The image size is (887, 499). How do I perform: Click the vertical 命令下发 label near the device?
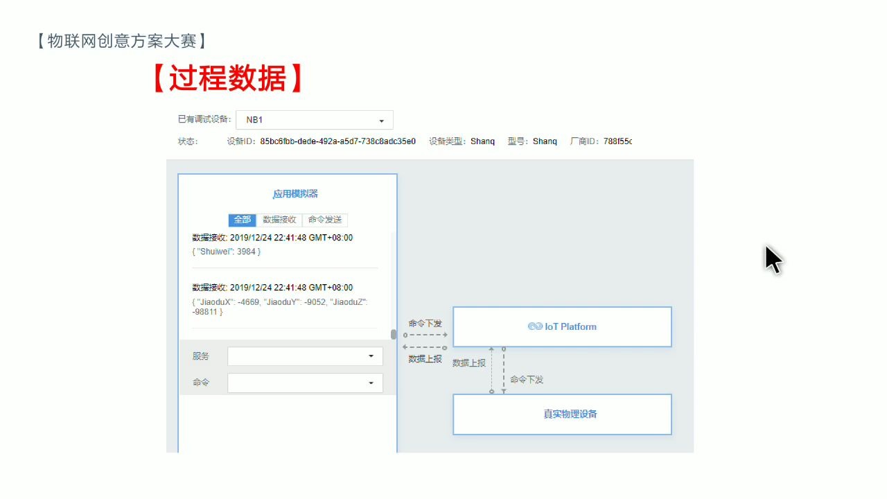pos(527,380)
